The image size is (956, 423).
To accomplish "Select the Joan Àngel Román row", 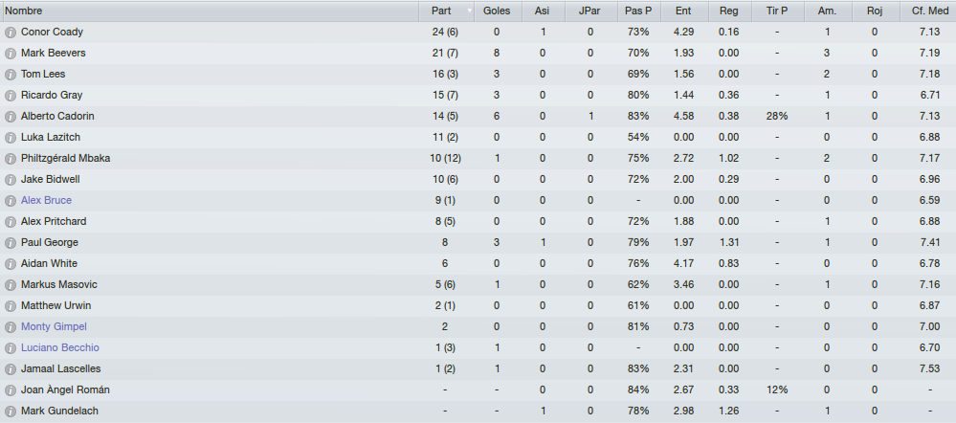I will pyautogui.click(x=478, y=390).
